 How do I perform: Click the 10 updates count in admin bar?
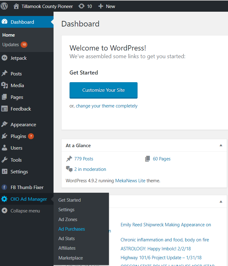point(89,6)
